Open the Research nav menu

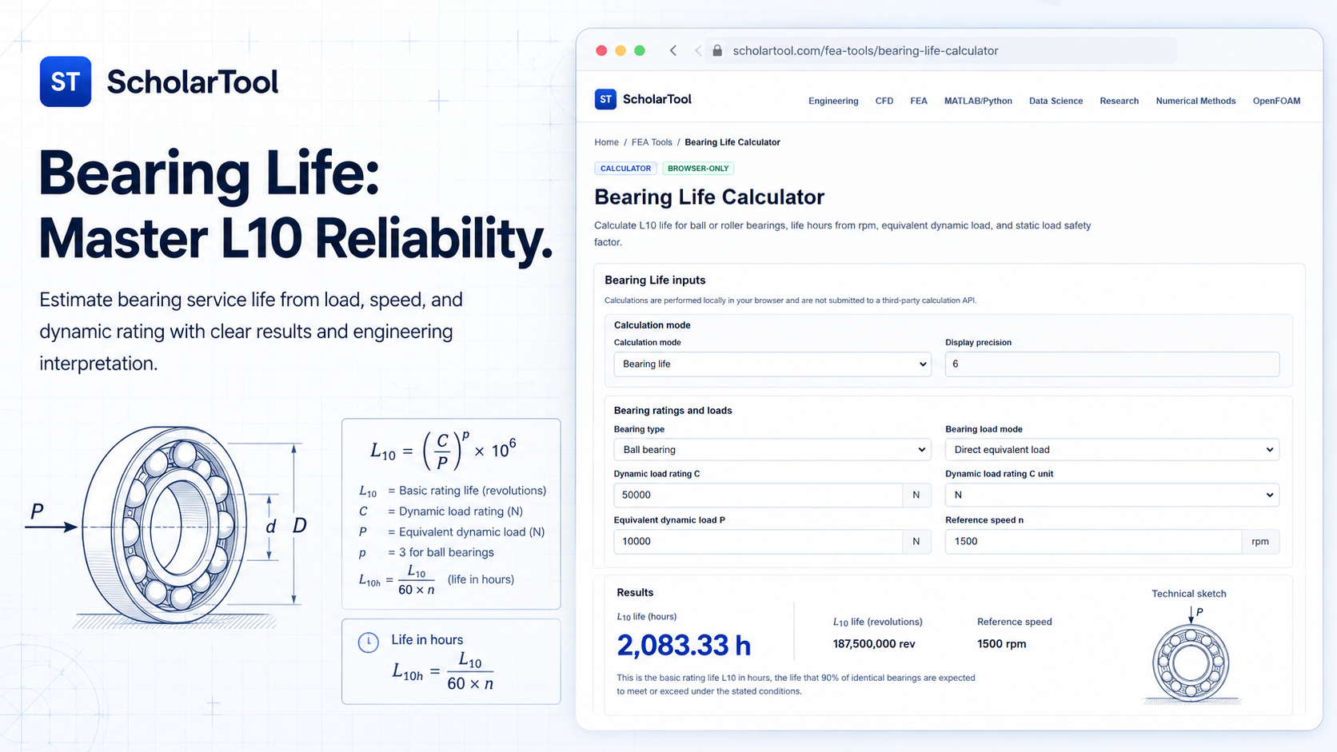(1119, 101)
